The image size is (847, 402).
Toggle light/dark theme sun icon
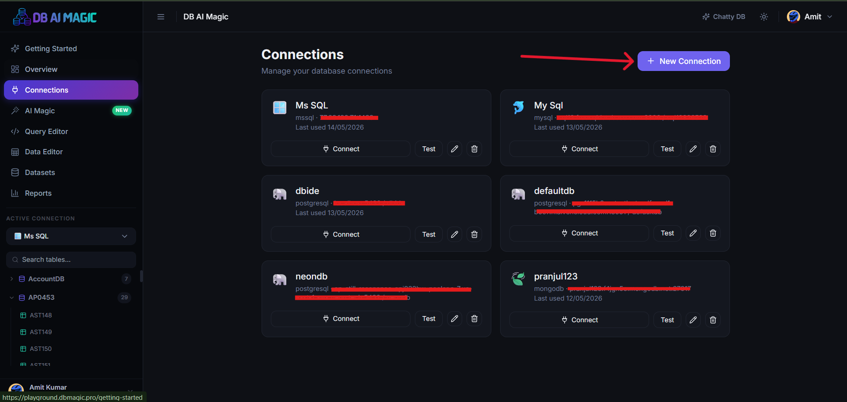click(764, 17)
